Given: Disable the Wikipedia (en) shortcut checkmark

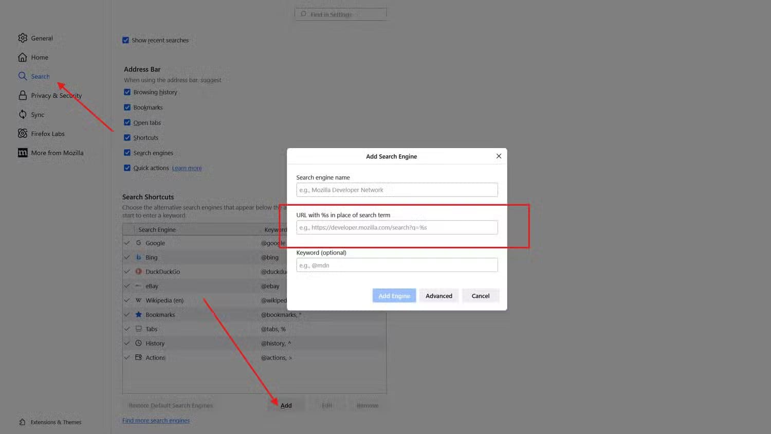Looking at the screenshot, I should [127, 300].
